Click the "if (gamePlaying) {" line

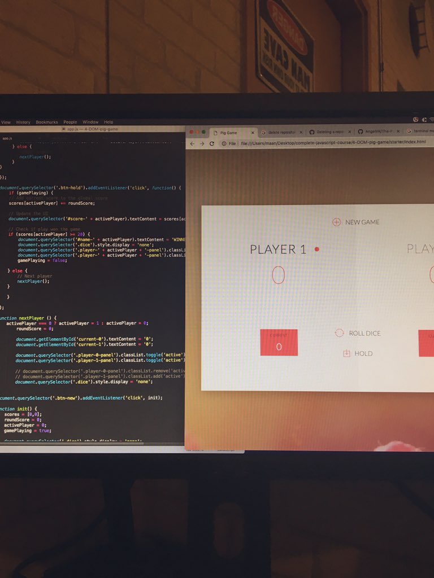click(32, 193)
